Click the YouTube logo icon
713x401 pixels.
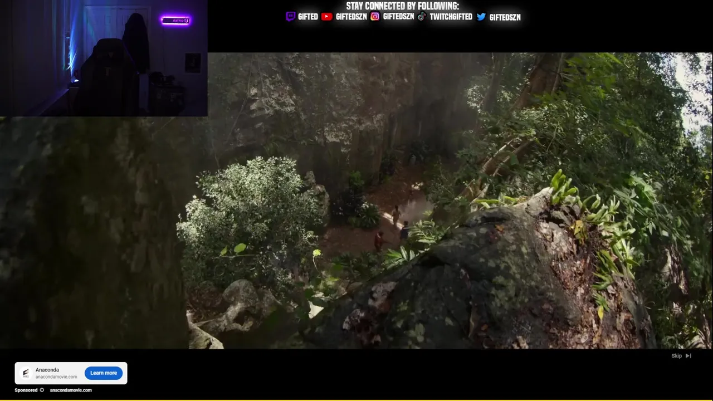[327, 17]
